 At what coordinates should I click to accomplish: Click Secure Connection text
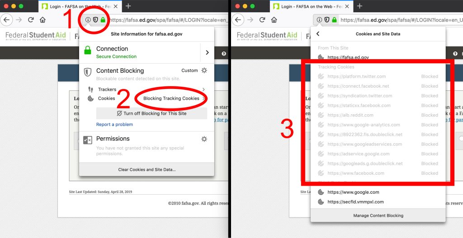[x=116, y=56]
